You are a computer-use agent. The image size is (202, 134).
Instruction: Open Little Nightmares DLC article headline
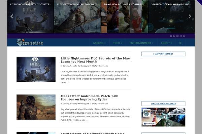point(96,60)
